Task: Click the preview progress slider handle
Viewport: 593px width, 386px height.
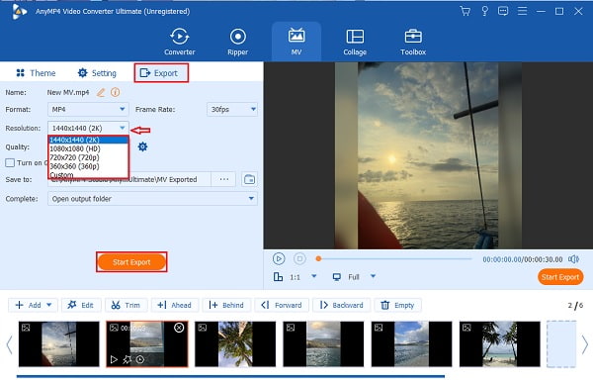Action: 318,258
